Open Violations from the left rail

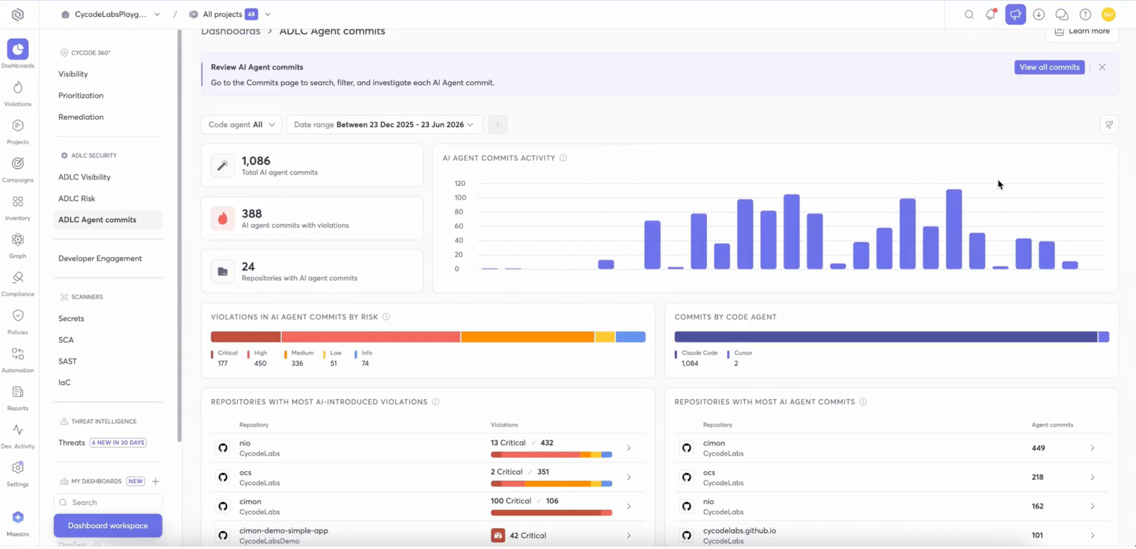point(18,94)
